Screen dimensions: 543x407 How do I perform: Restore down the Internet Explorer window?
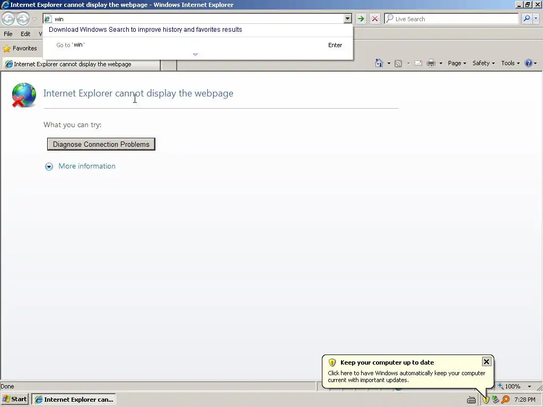(x=528, y=4)
